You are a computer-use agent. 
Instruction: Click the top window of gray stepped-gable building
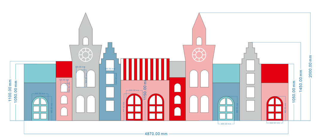coord(250,66)
